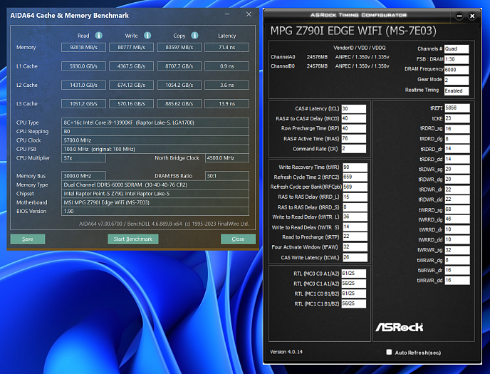The width and height of the screenshot is (490, 374).
Task: Click the DRAM Frequency field
Action: [x=457, y=70]
